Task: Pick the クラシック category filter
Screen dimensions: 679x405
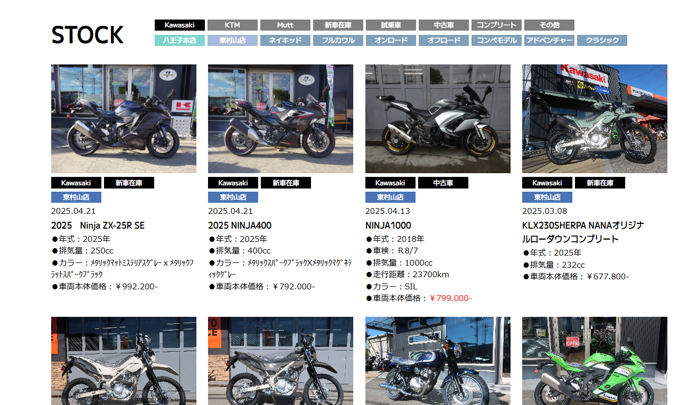Action: [602, 41]
